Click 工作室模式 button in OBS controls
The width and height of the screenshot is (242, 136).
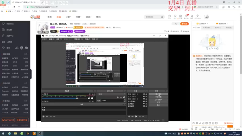coord(158,100)
